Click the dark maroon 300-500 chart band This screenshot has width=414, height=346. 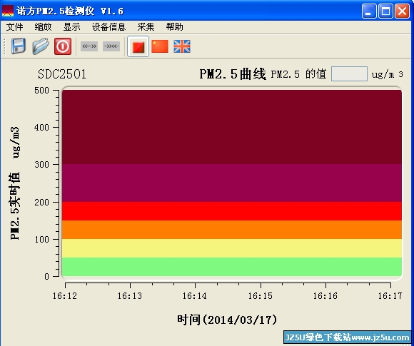point(232,127)
